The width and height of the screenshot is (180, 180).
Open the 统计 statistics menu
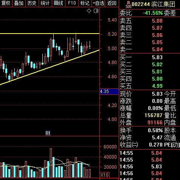(45, 3)
